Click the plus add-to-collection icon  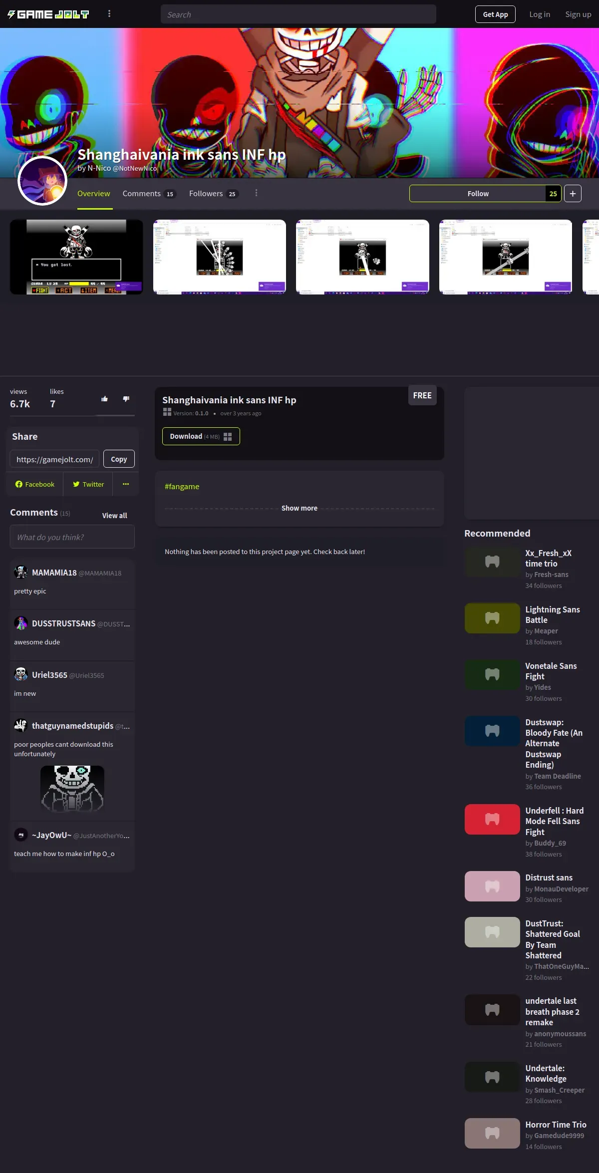click(573, 194)
